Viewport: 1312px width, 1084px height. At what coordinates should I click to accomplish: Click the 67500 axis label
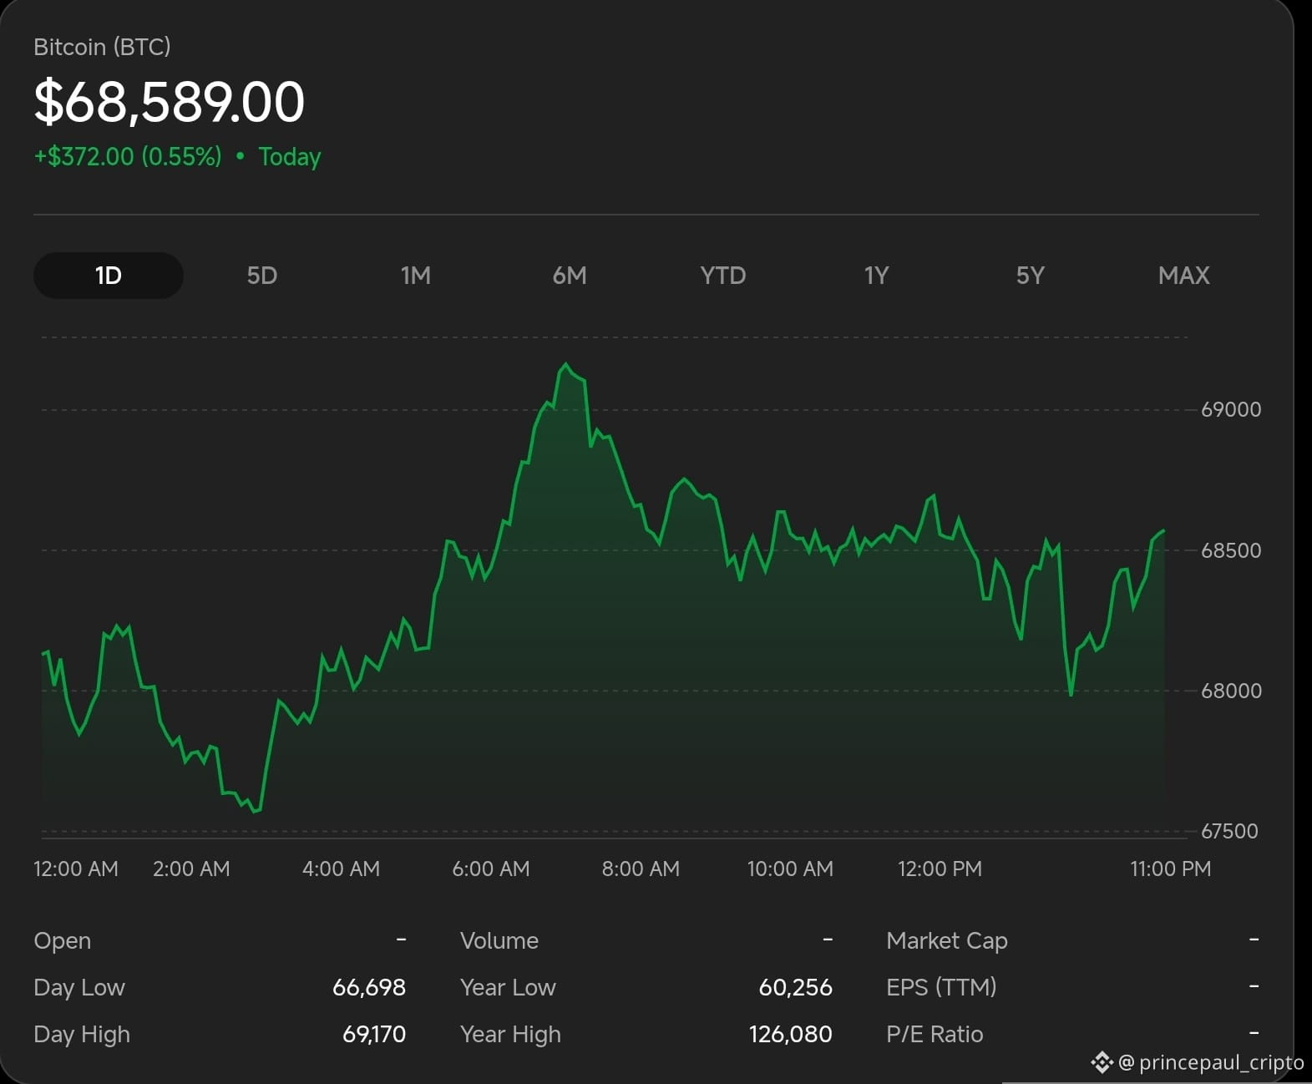click(1229, 831)
